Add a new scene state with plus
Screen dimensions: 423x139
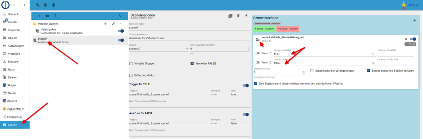[x=415, y=21]
